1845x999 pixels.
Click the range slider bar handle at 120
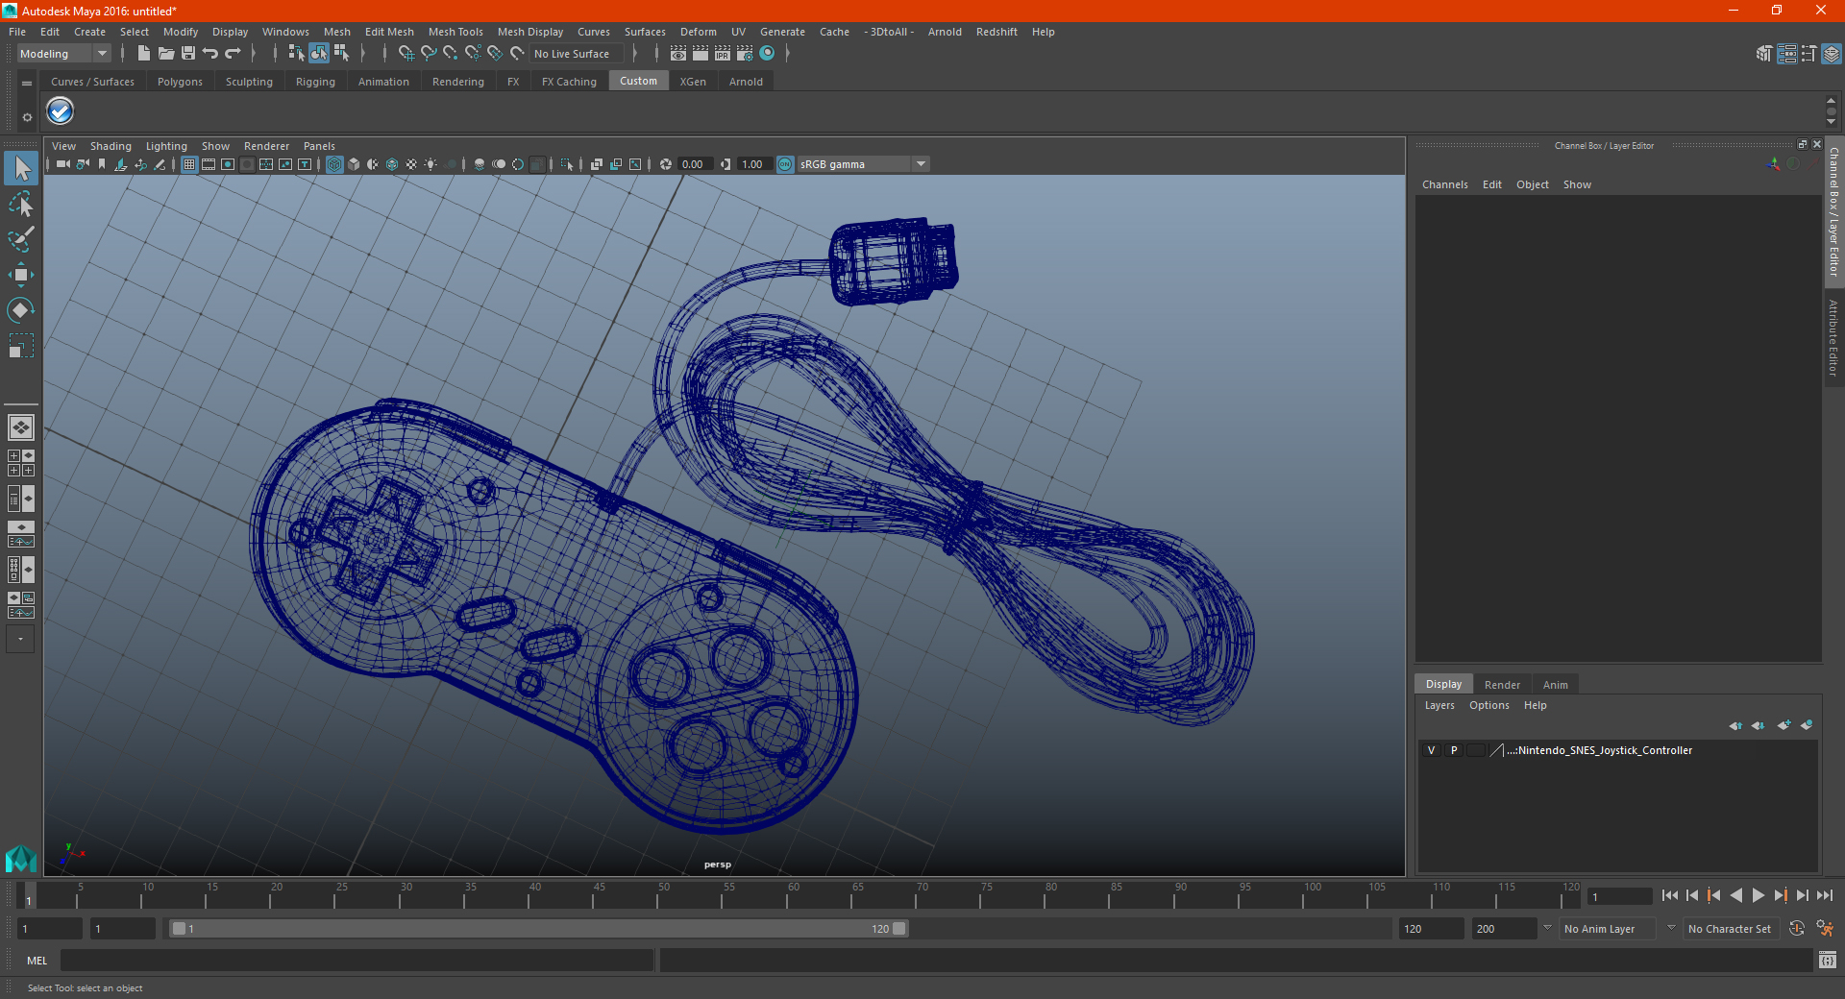[898, 929]
